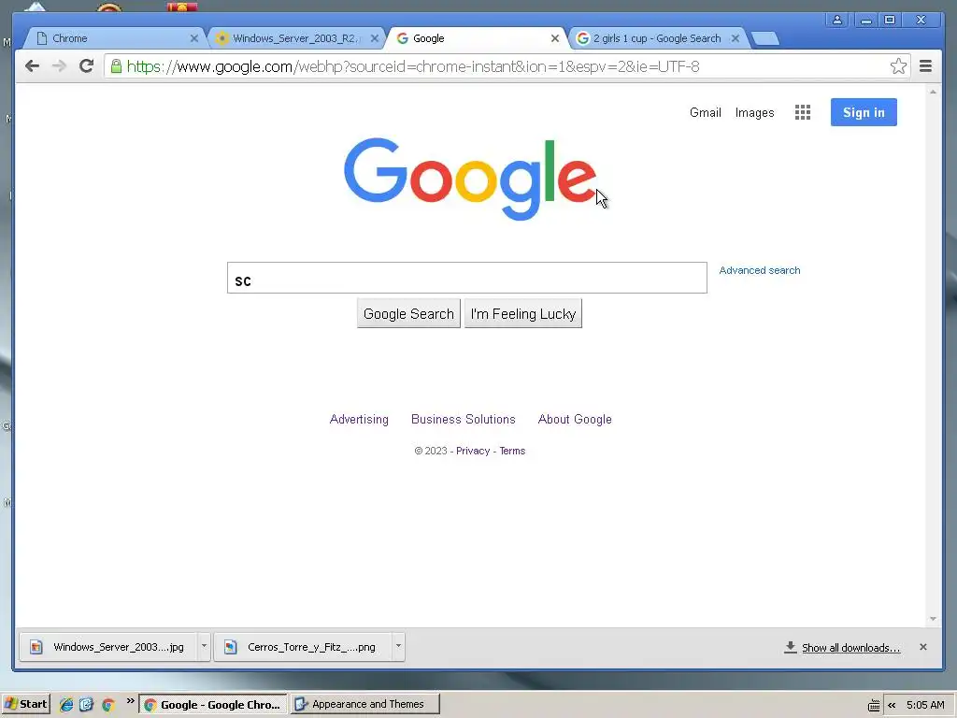This screenshot has height=718, width=957.
Task: Switch to the Windows_Server_2003_R2 tab
Action: [294, 38]
